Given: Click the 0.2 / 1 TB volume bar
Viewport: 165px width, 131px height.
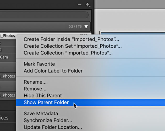Looking at the screenshot, I should (x=45, y=26).
